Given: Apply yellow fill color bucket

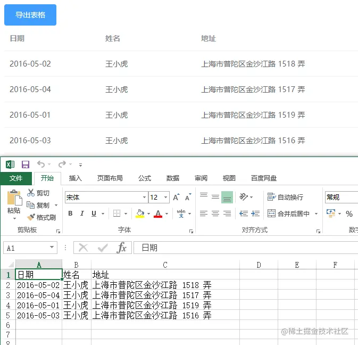Looking at the screenshot, I should (x=140, y=213).
